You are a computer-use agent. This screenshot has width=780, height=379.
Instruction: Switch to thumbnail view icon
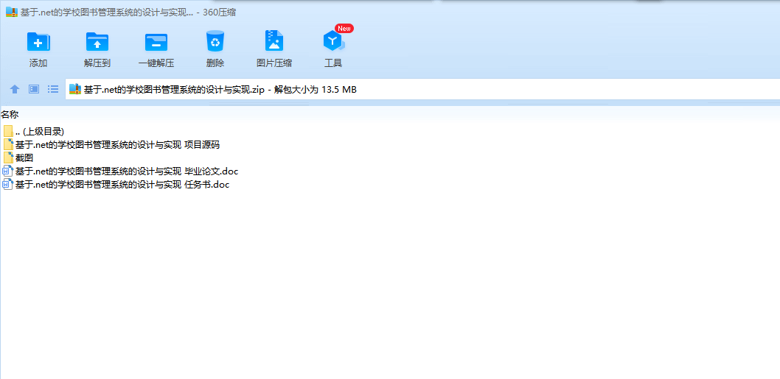34,89
